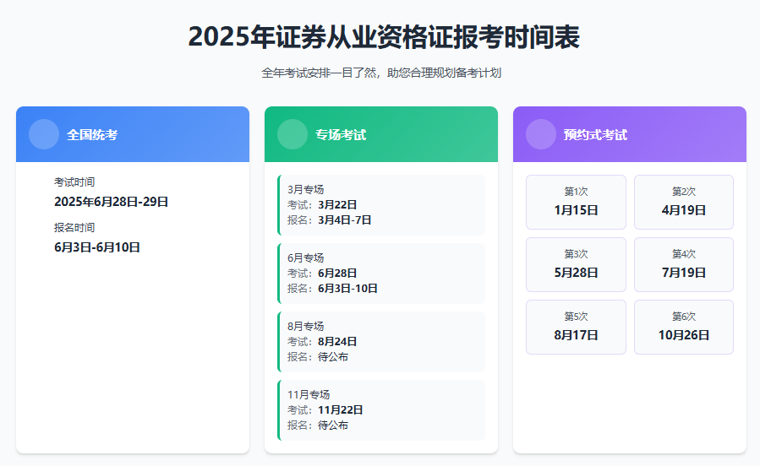This screenshot has height=466, width=760.
Task: Click the 第5次 label
Action: (576, 317)
